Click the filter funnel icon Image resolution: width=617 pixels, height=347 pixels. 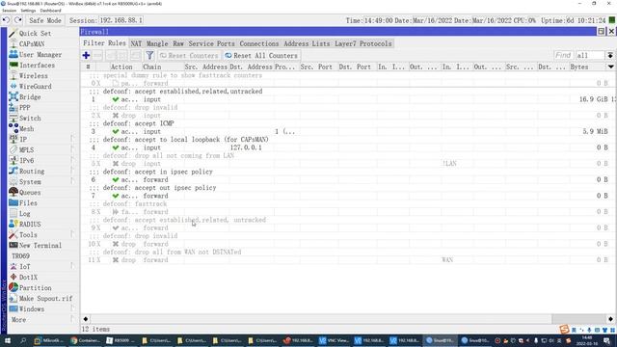point(149,56)
